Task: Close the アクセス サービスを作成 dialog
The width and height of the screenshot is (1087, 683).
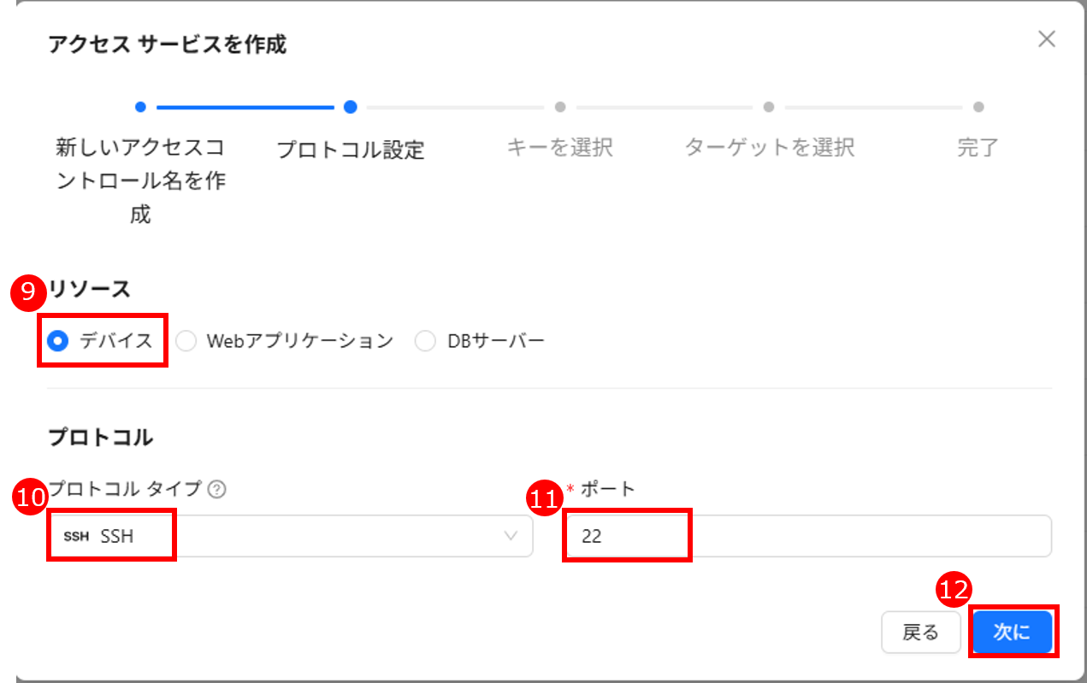Action: click(1046, 39)
